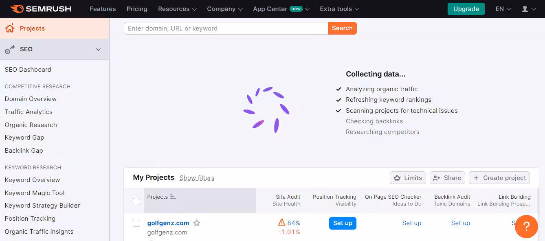The width and height of the screenshot is (545, 241).
Task: Open Keyword Strategy Builder
Action: click(42, 206)
